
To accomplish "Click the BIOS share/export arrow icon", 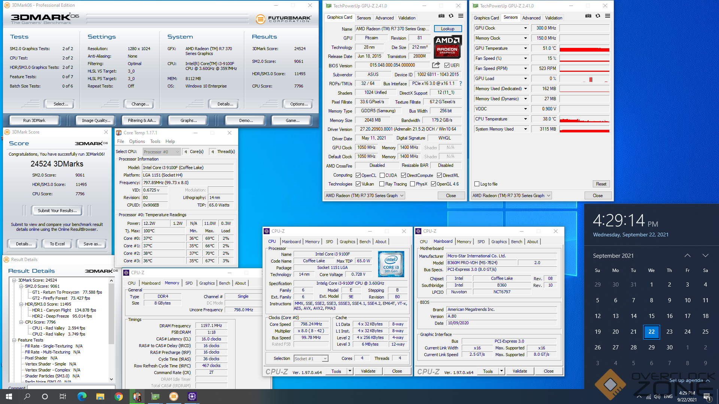I will point(436,65).
